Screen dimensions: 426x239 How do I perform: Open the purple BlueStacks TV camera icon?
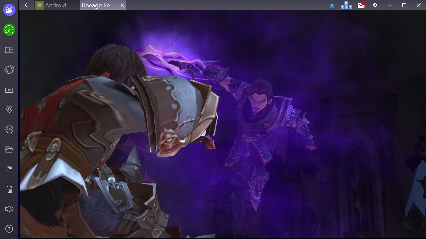9,10
